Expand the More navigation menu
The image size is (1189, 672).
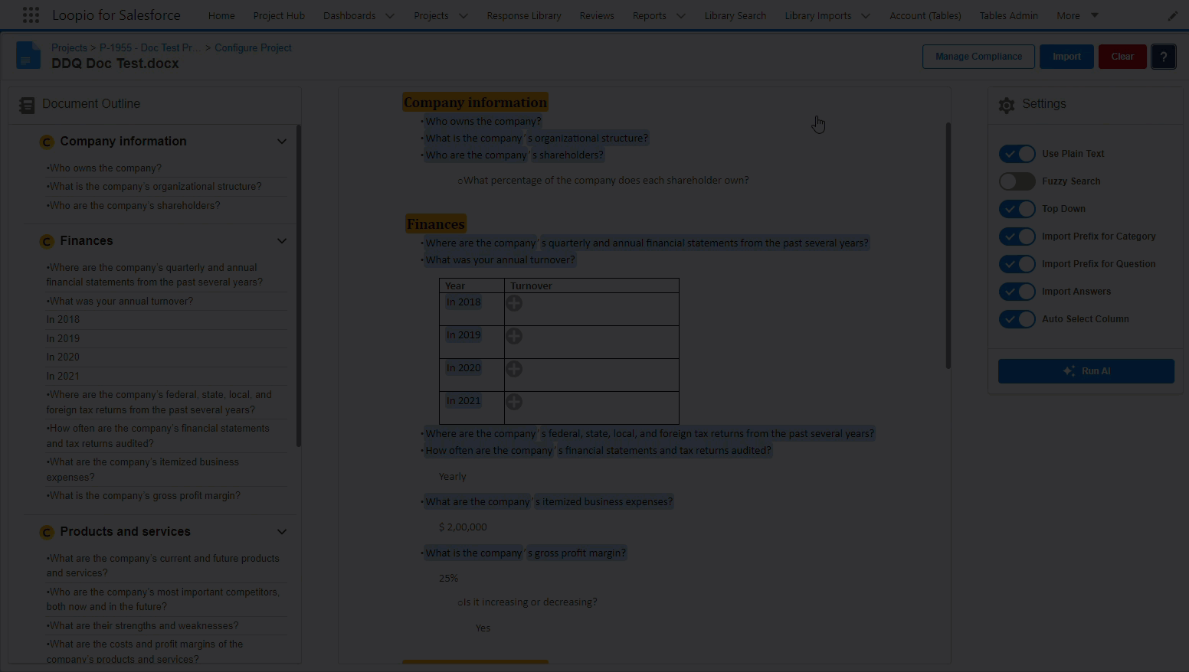[x=1078, y=15]
